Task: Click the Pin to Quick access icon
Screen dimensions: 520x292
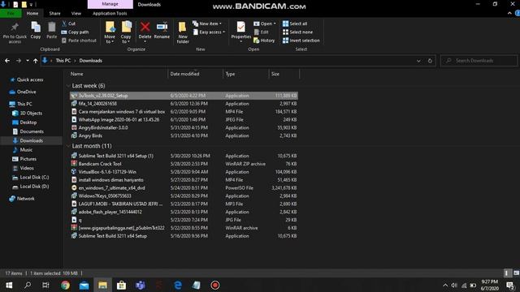Action: [x=15, y=28]
